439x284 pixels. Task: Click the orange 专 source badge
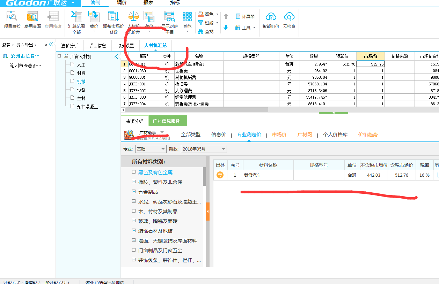point(220,175)
